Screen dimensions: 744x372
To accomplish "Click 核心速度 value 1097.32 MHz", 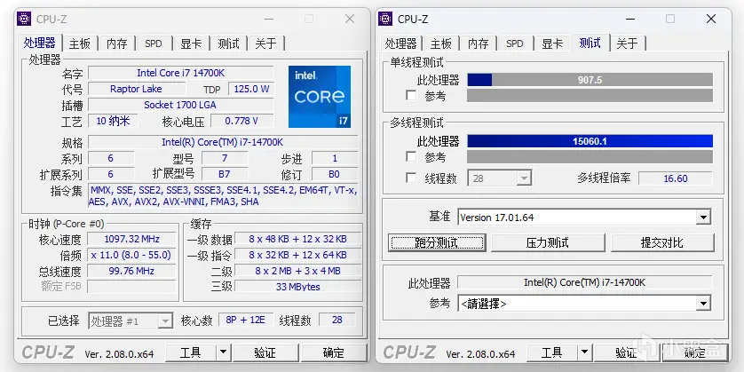I will pos(132,239).
